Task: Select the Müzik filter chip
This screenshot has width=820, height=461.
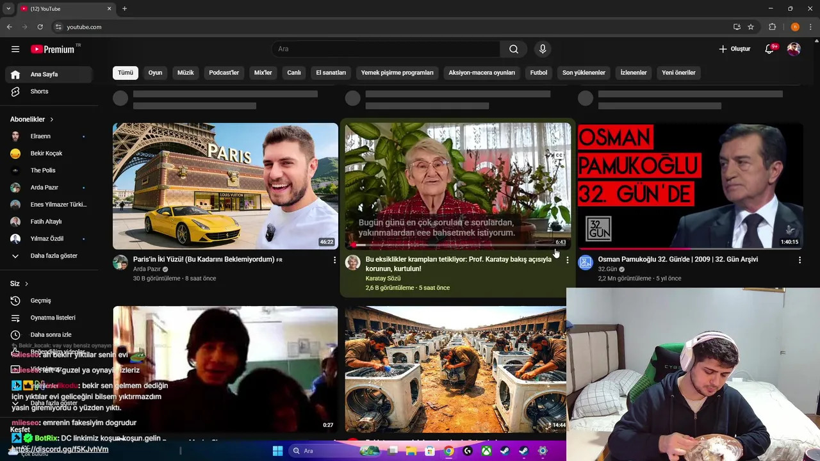Action: click(185, 73)
